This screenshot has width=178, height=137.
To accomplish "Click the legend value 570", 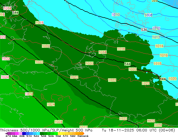I will click(x=65, y=136).
